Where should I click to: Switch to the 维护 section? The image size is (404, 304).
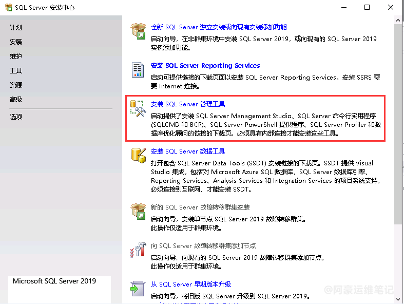point(16,56)
